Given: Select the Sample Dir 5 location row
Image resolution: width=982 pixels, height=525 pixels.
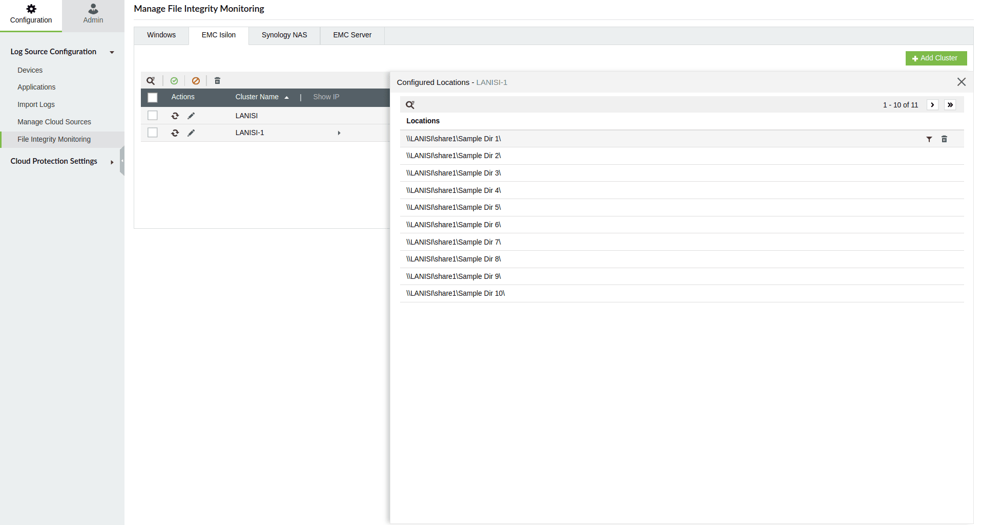Looking at the screenshot, I should click(x=682, y=208).
